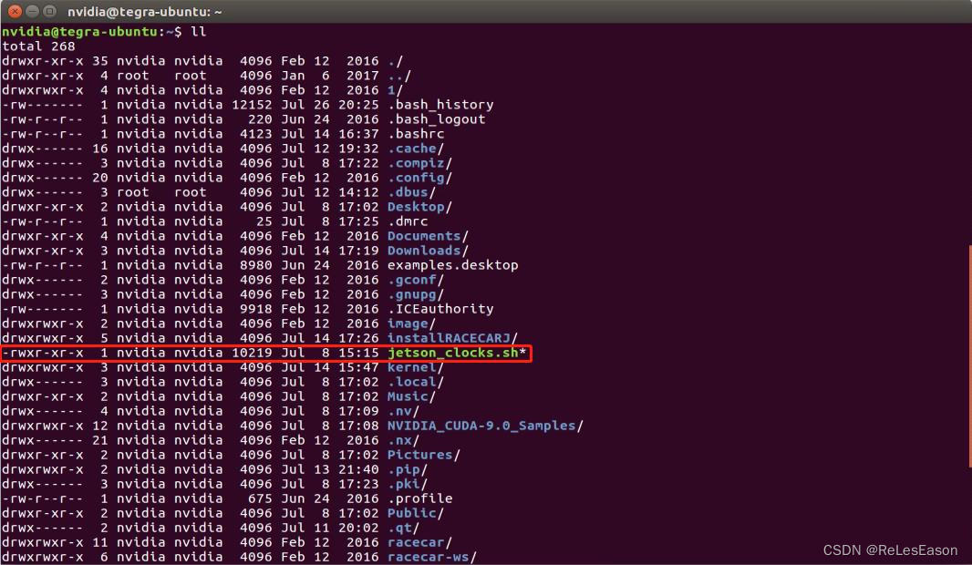This screenshot has width=972, height=565.
Task: Click the racecar-ws/ directory name
Action: 432,557
